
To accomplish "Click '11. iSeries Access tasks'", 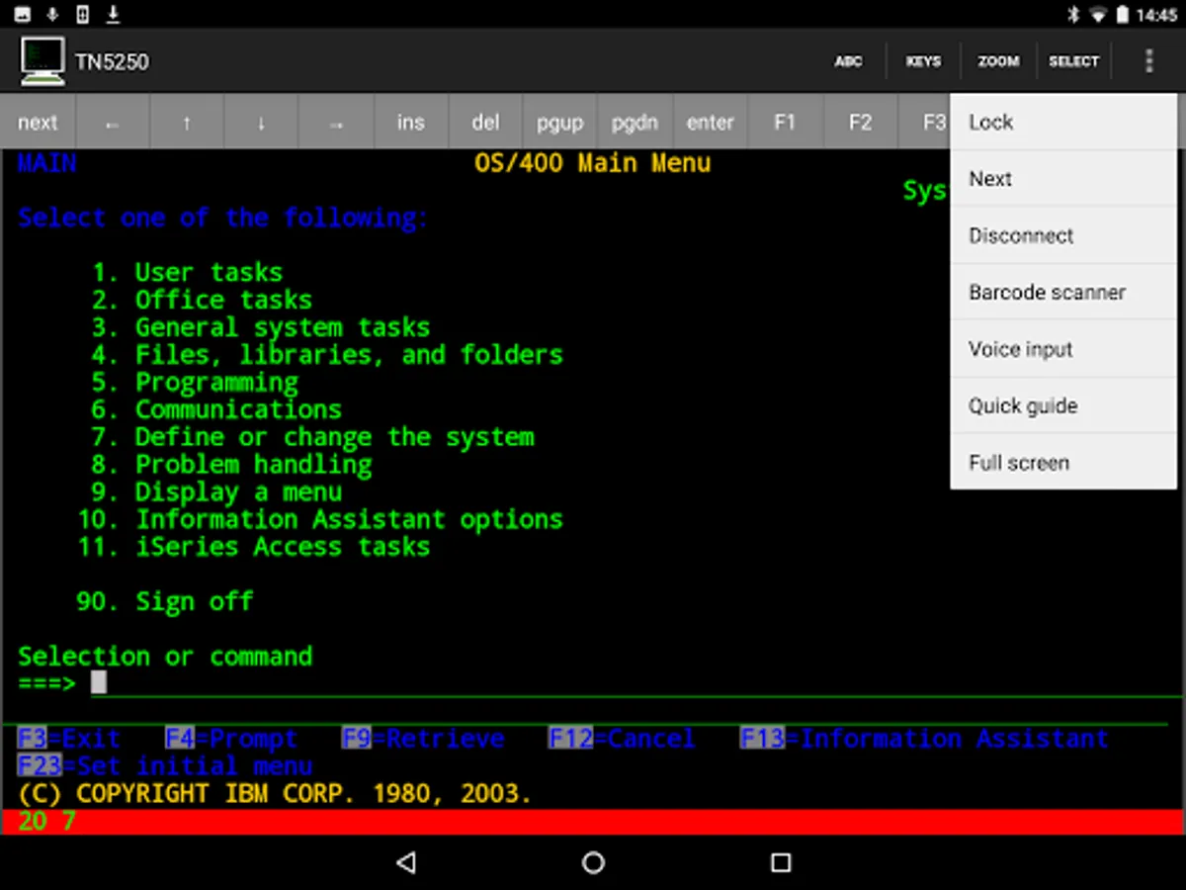I will tap(254, 546).
